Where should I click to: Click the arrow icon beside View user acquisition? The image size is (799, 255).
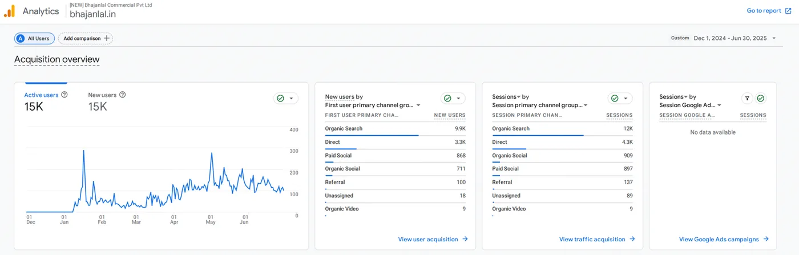(x=465, y=239)
